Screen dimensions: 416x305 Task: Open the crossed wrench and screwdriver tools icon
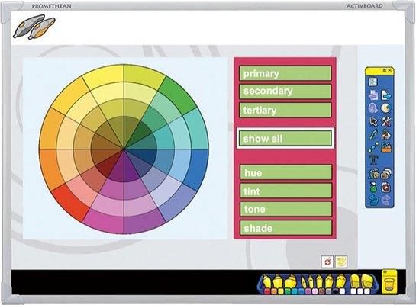point(386,121)
